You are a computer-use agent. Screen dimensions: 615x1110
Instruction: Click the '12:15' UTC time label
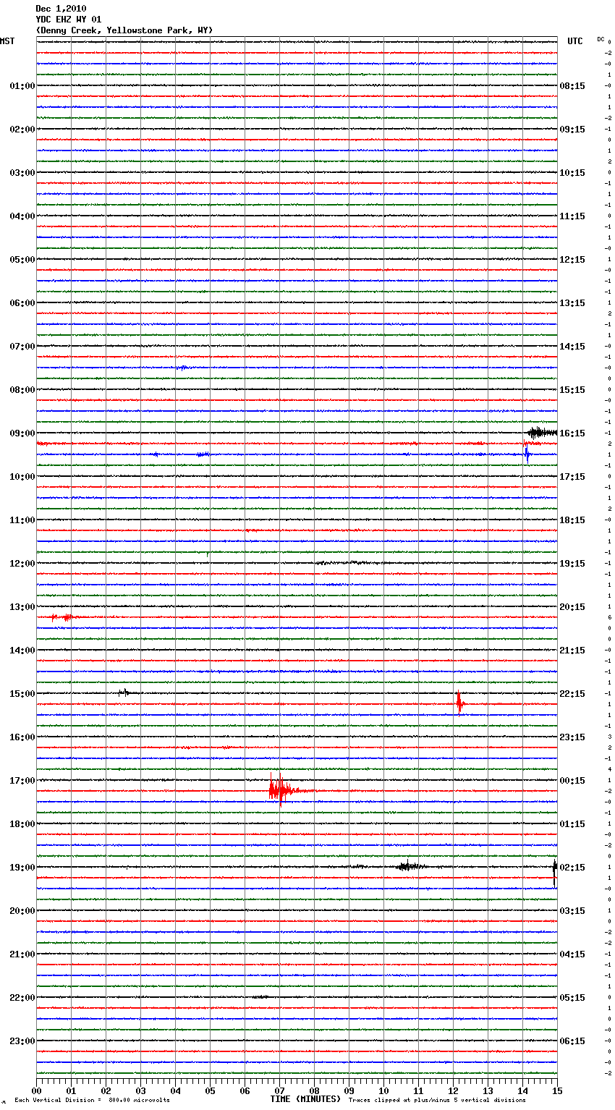point(572,260)
